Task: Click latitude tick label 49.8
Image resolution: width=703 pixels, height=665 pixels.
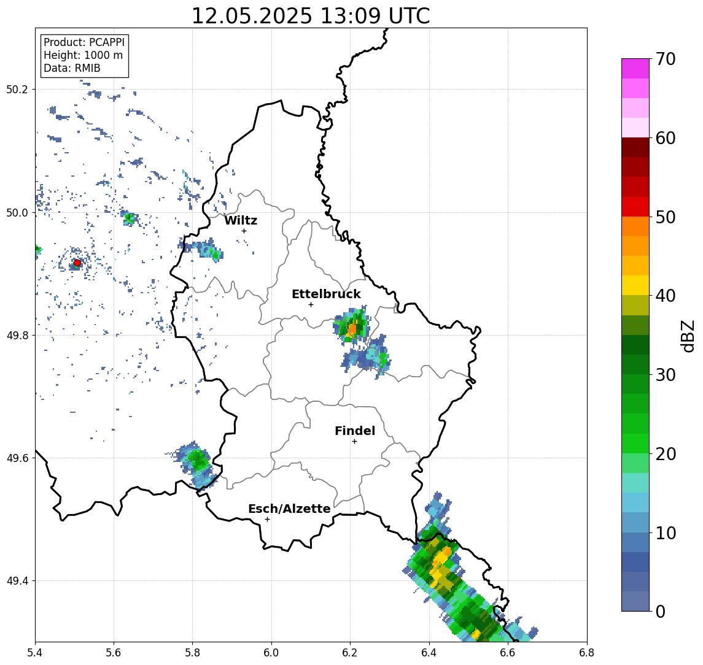Action: click(x=17, y=335)
